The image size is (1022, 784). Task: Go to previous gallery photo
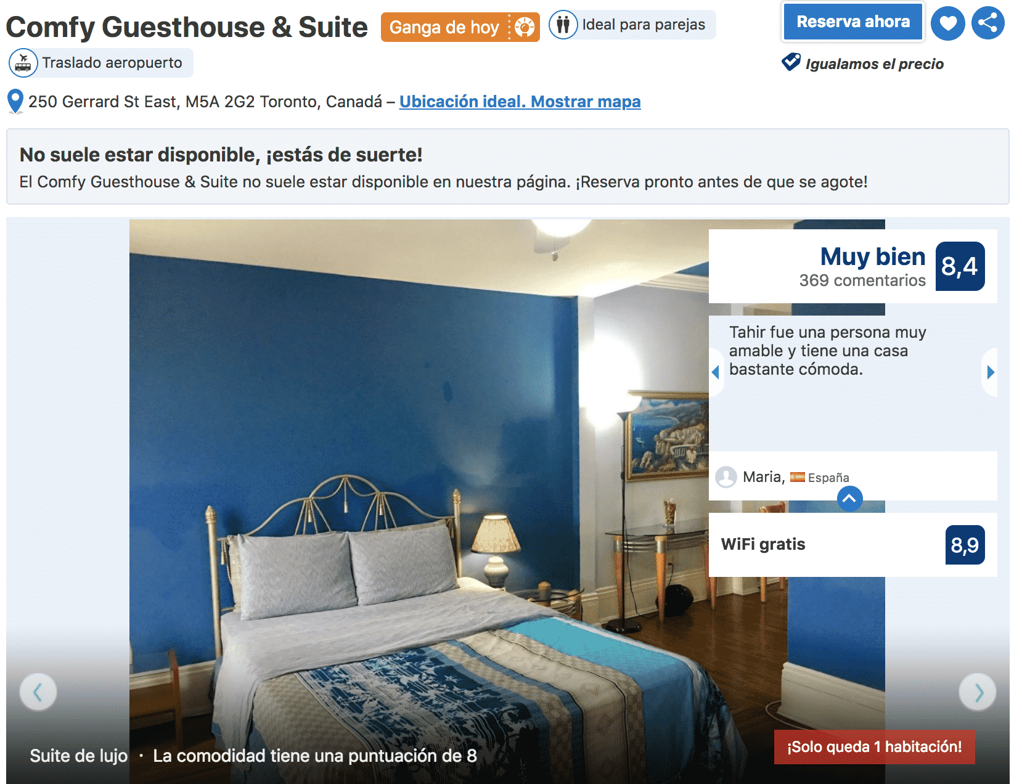coord(38,693)
